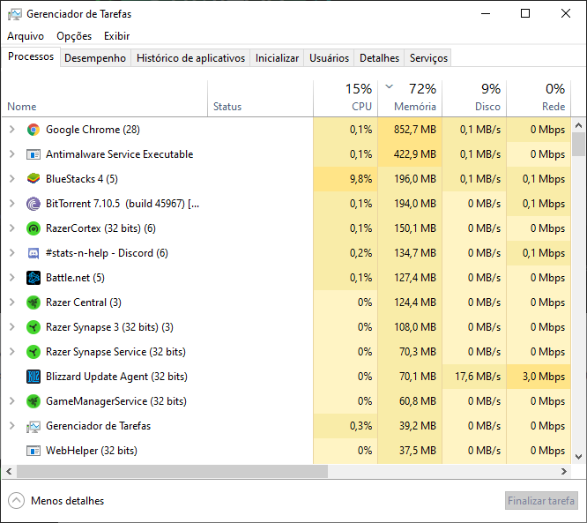
Task: Click the Discord process icon
Action: (33, 253)
